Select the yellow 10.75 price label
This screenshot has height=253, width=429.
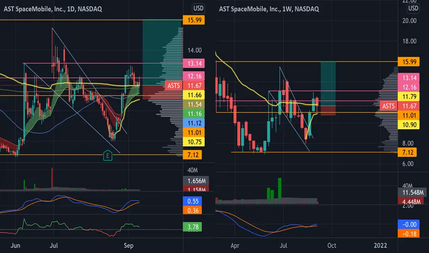coord(194,142)
